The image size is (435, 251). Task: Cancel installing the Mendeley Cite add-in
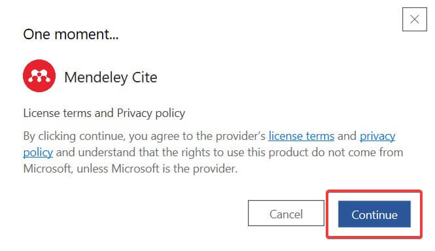(286, 213)
